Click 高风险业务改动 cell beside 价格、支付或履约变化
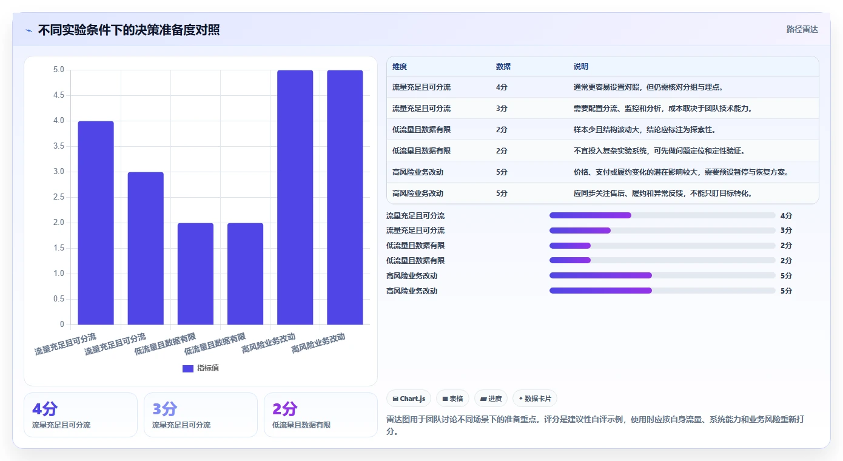The image size is (843, 461). click(x=418, y=172)
